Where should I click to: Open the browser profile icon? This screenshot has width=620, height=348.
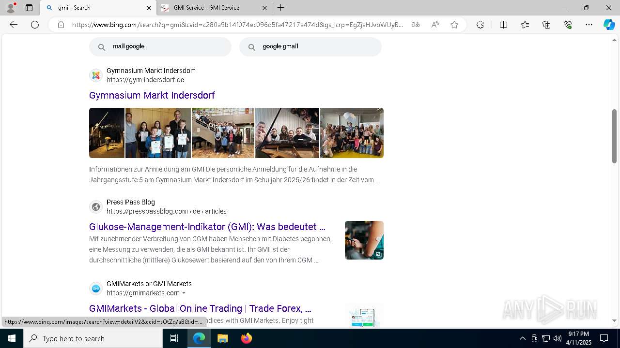tap(11, 8)
